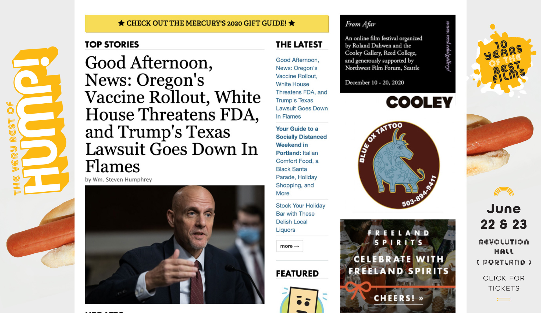Viewport: 541px width, 313px height.
Task: Open latest link about Oregon's Vaccine Rollout
Action: pyautogui.click(x=302, y=88)
